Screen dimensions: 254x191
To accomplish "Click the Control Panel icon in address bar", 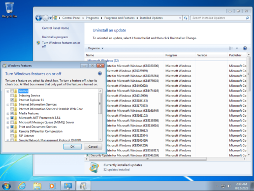I will point(55,18).
